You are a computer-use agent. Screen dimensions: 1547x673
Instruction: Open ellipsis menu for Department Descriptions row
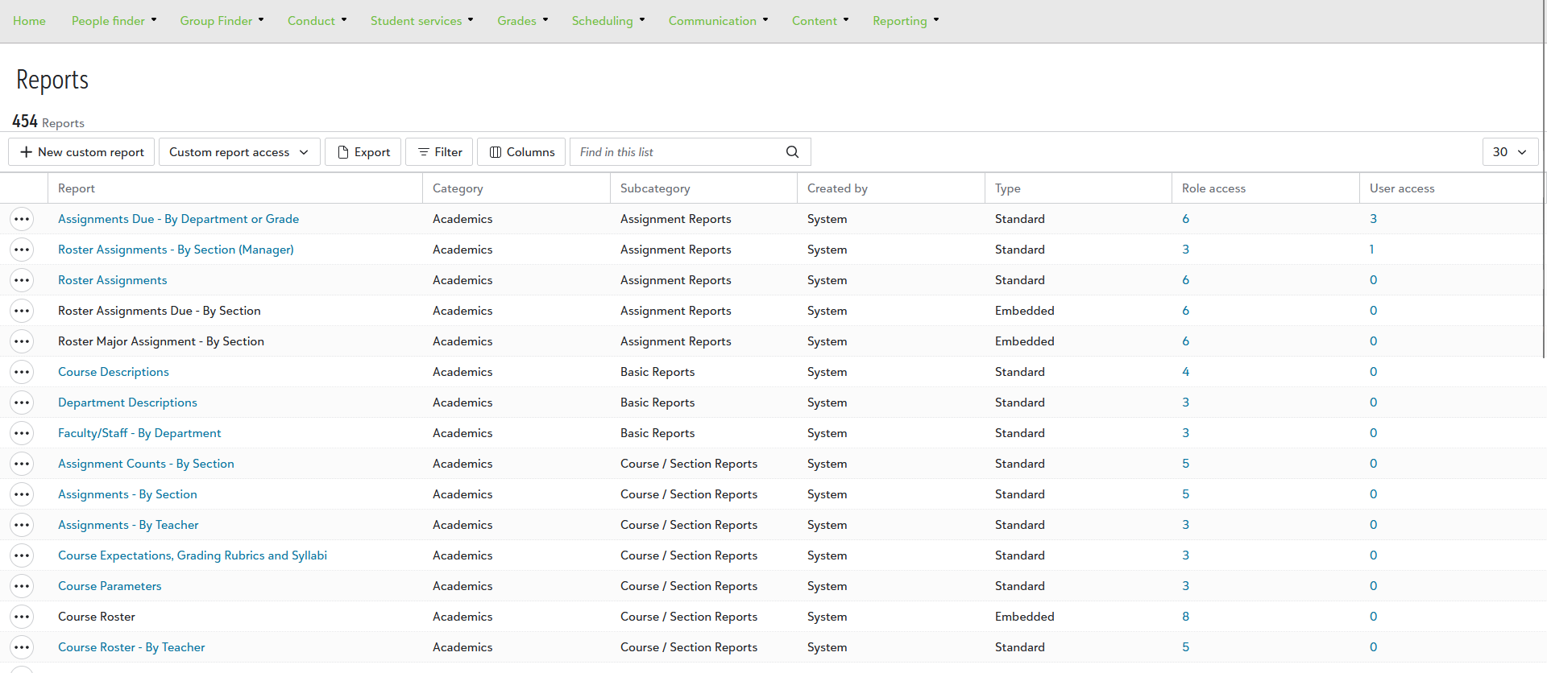click(22, 403)
